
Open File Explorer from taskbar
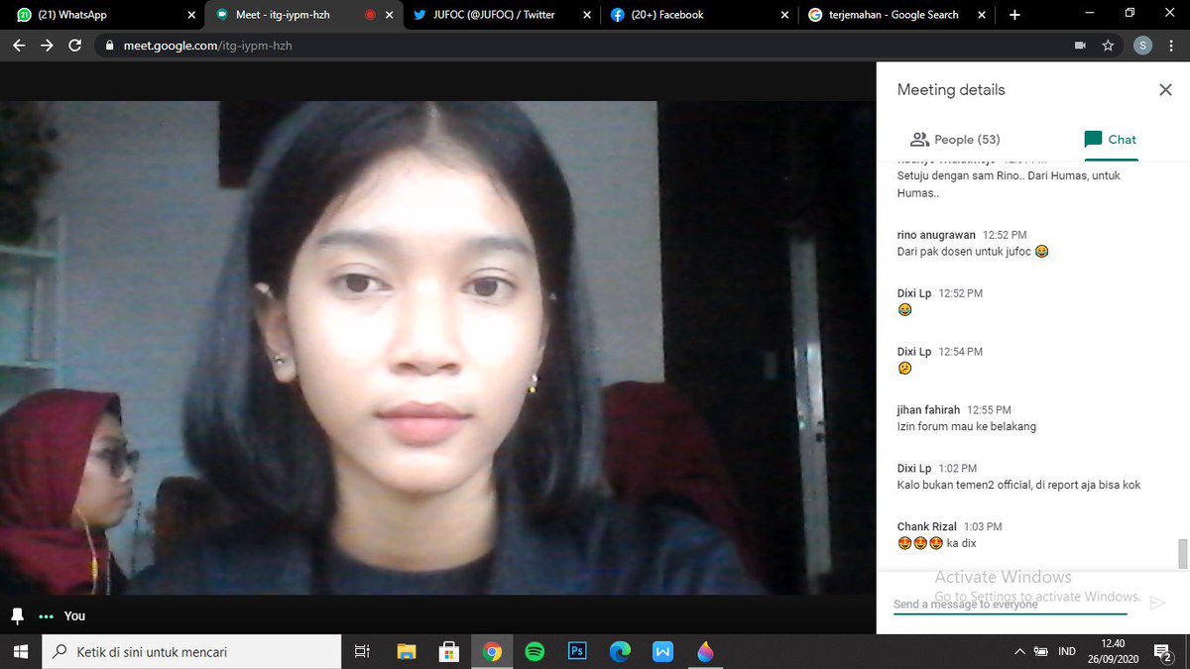[406, 652]
